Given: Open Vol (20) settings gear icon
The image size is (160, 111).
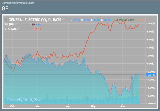Looking at the screenshot, I should [x=23, y=24].
